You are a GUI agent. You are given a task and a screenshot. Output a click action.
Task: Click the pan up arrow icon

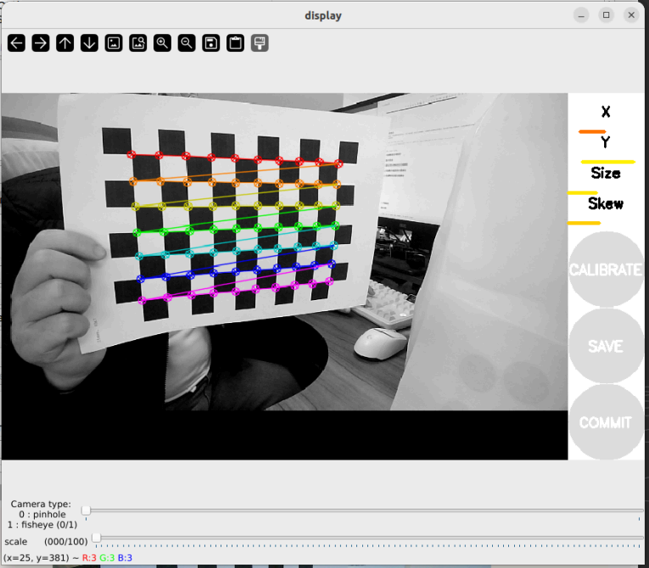[65, 43]
